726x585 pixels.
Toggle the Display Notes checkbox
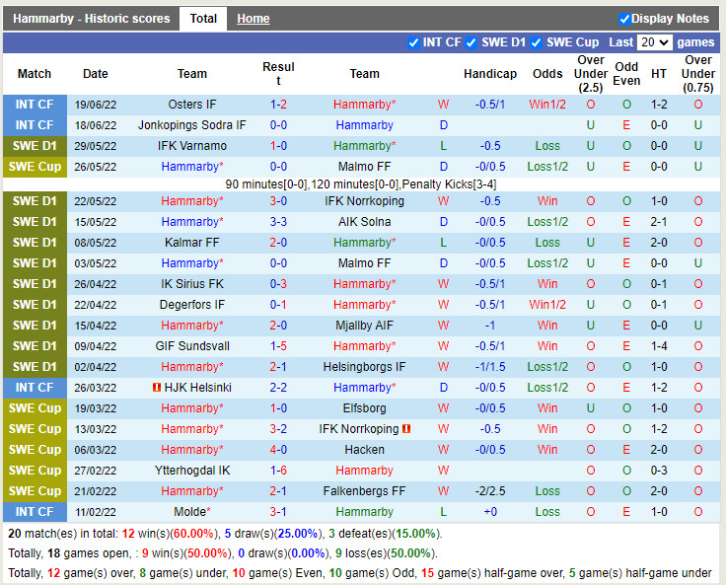(624, 19)
